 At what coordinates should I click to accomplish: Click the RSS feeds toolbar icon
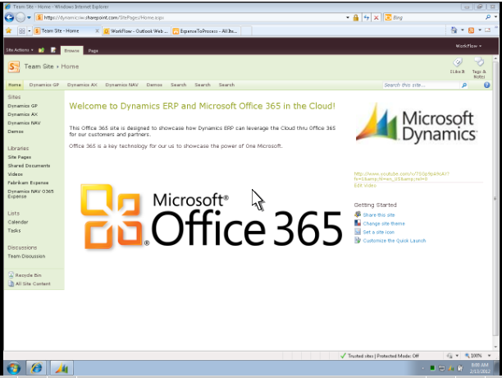click(472, 30)
